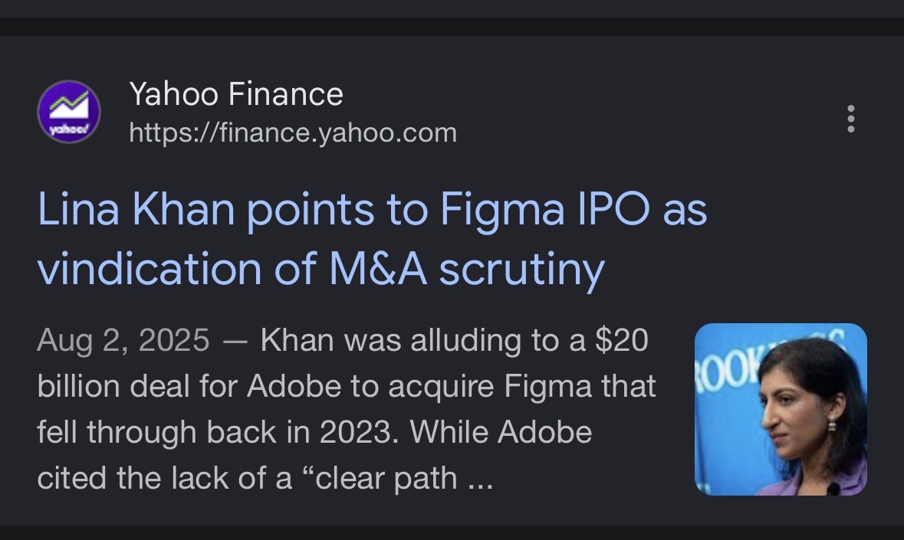The width and height of the screenshot is (904, 540).
Task: Click the snippet ending 'clear path ...'
Action: (265, 478)
